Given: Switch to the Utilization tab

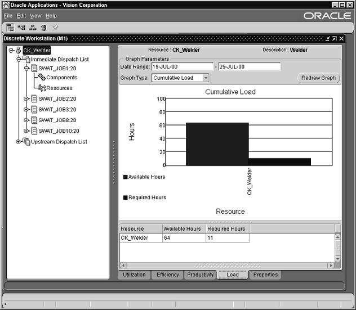Looking at the screenshot, I should click(x=134, y=275).
